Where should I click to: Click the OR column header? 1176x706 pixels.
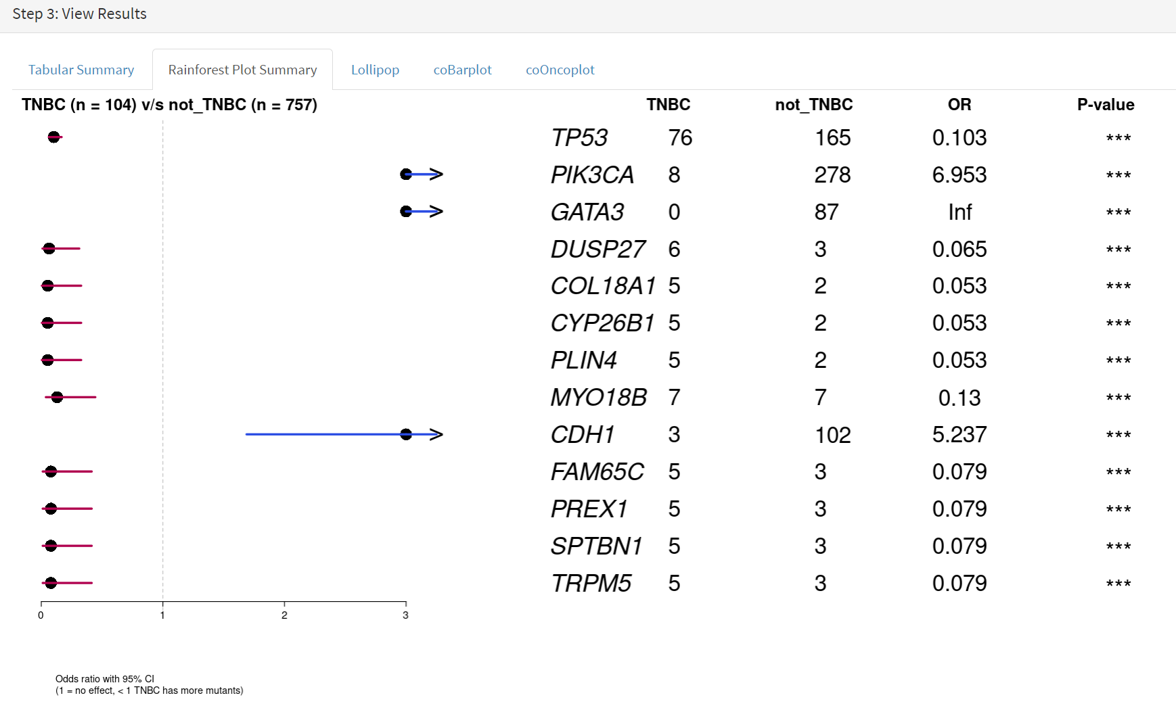959,105
